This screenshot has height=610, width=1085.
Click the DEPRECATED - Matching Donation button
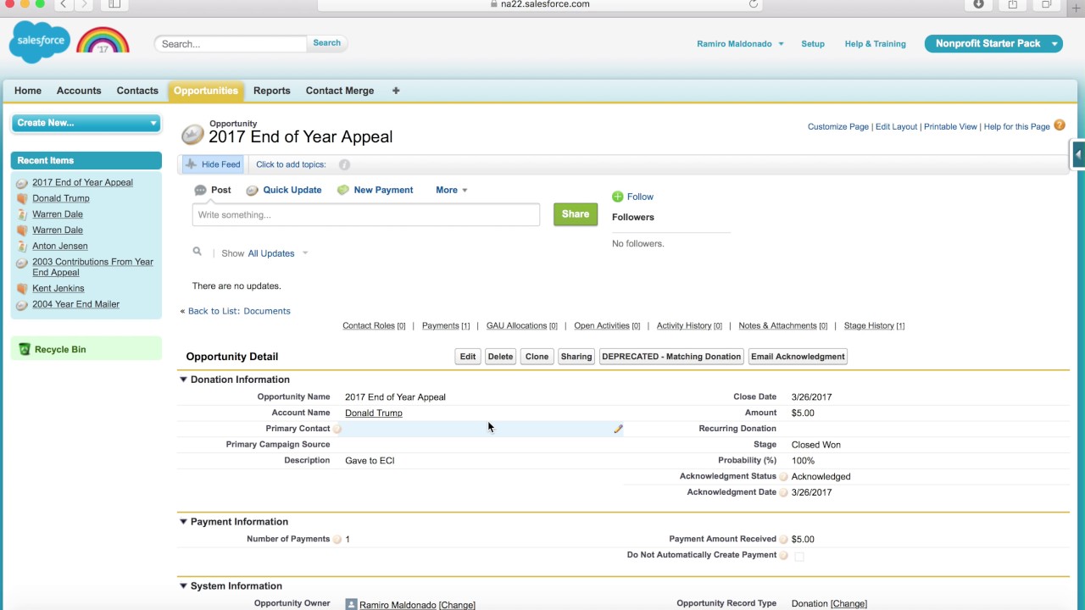(671, 357)
